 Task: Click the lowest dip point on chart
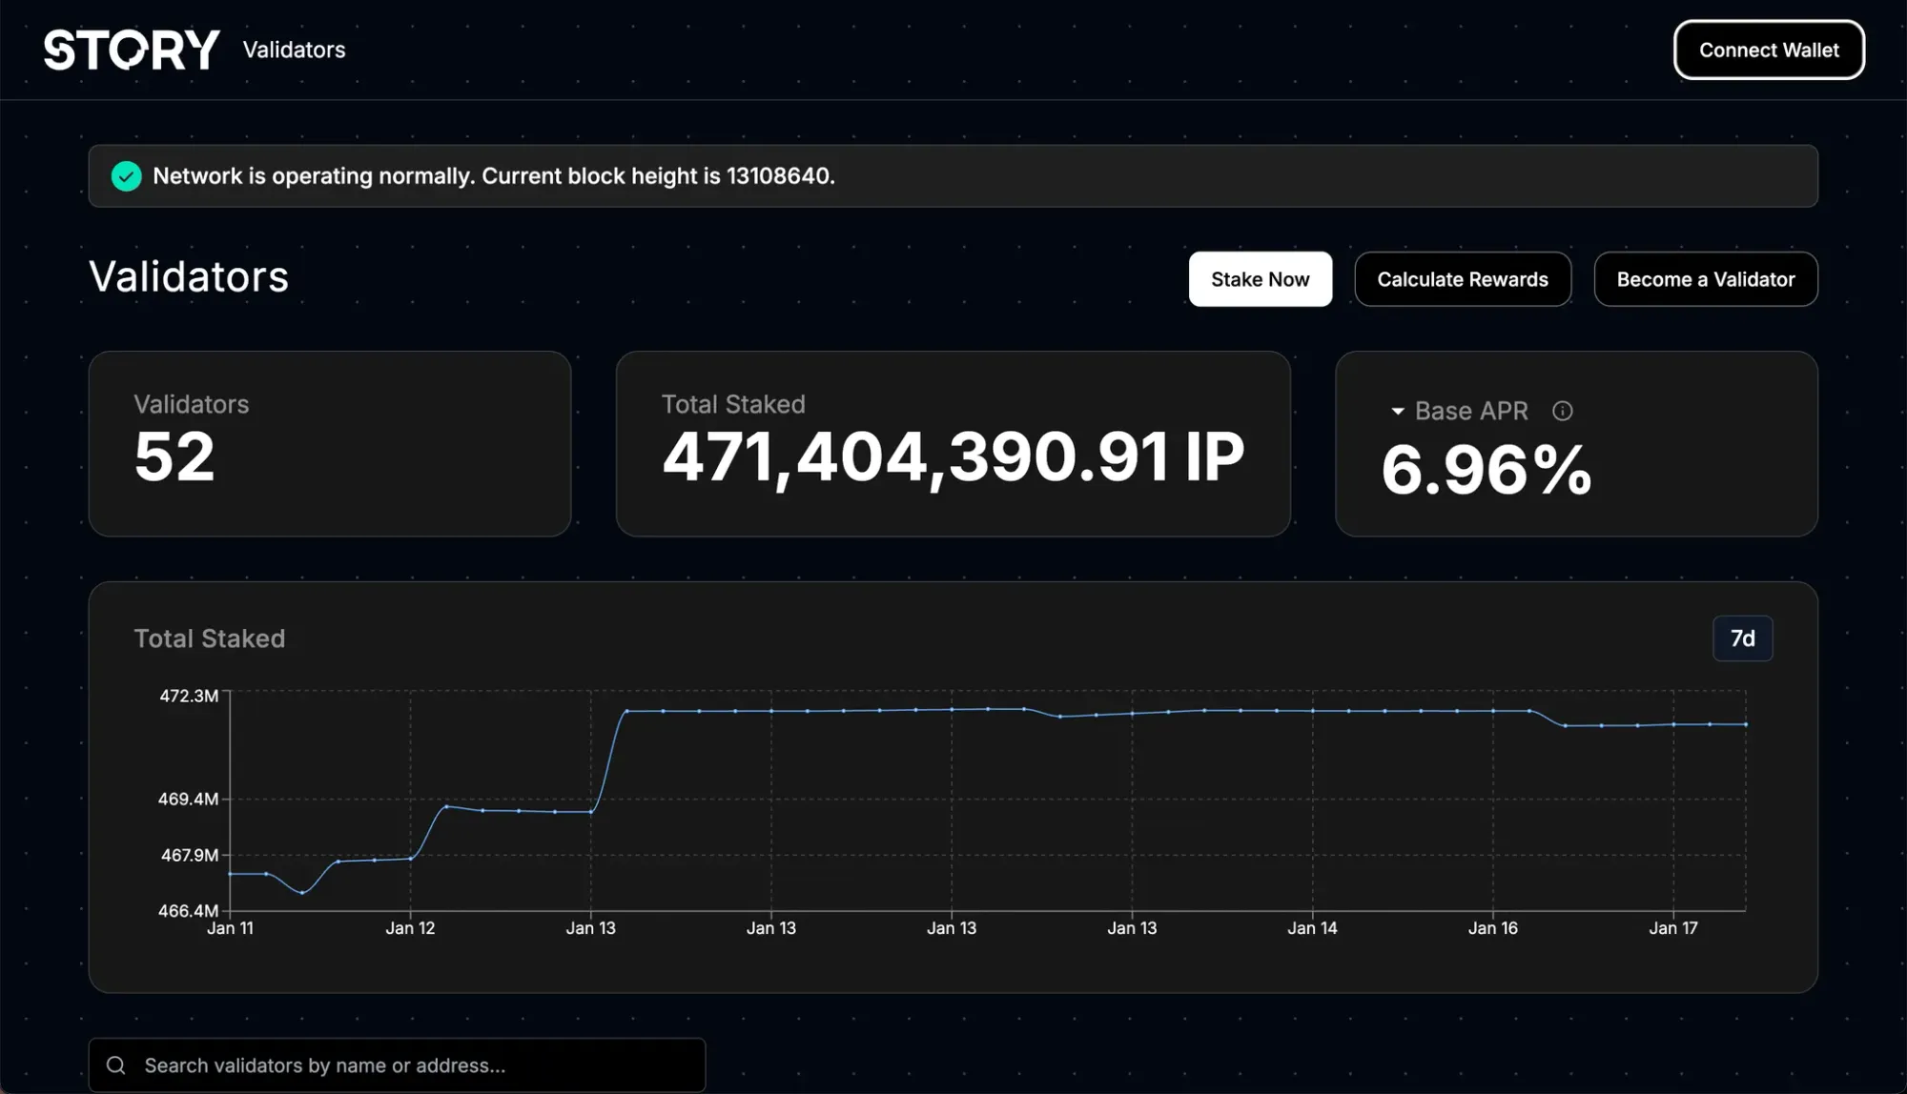click(x=302, y=893)
